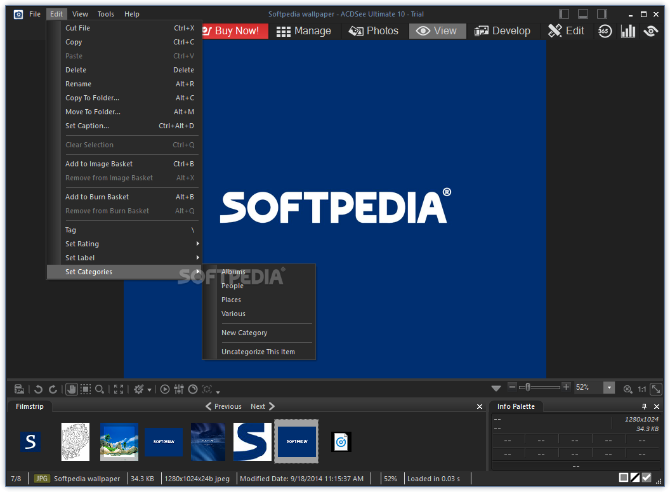Switch to Develop mode
The width and height of the screenshot is (670, 492).
coord(503,31)
